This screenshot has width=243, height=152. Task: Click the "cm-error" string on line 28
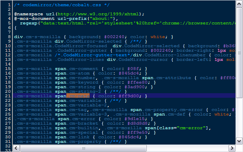click(191, 128)
